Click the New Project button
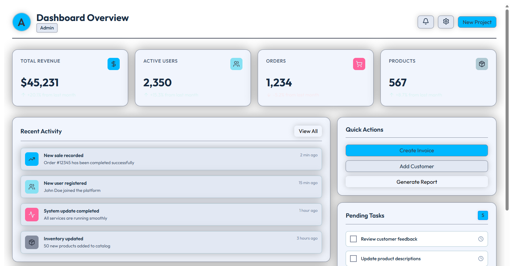512x266 pixels. coord(477,22)
